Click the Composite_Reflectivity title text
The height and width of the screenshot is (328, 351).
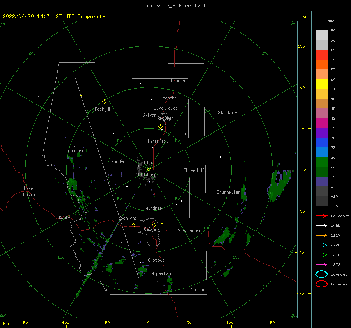(175, 6)
